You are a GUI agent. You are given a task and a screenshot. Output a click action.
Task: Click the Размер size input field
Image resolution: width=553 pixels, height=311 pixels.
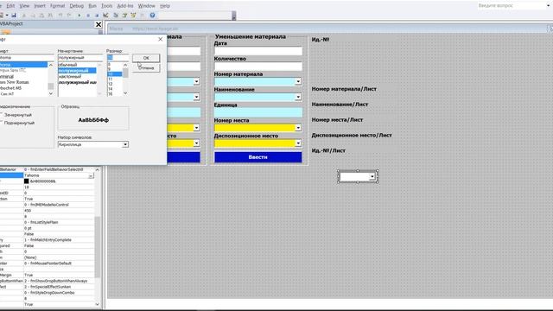click(x=118, y=58)
